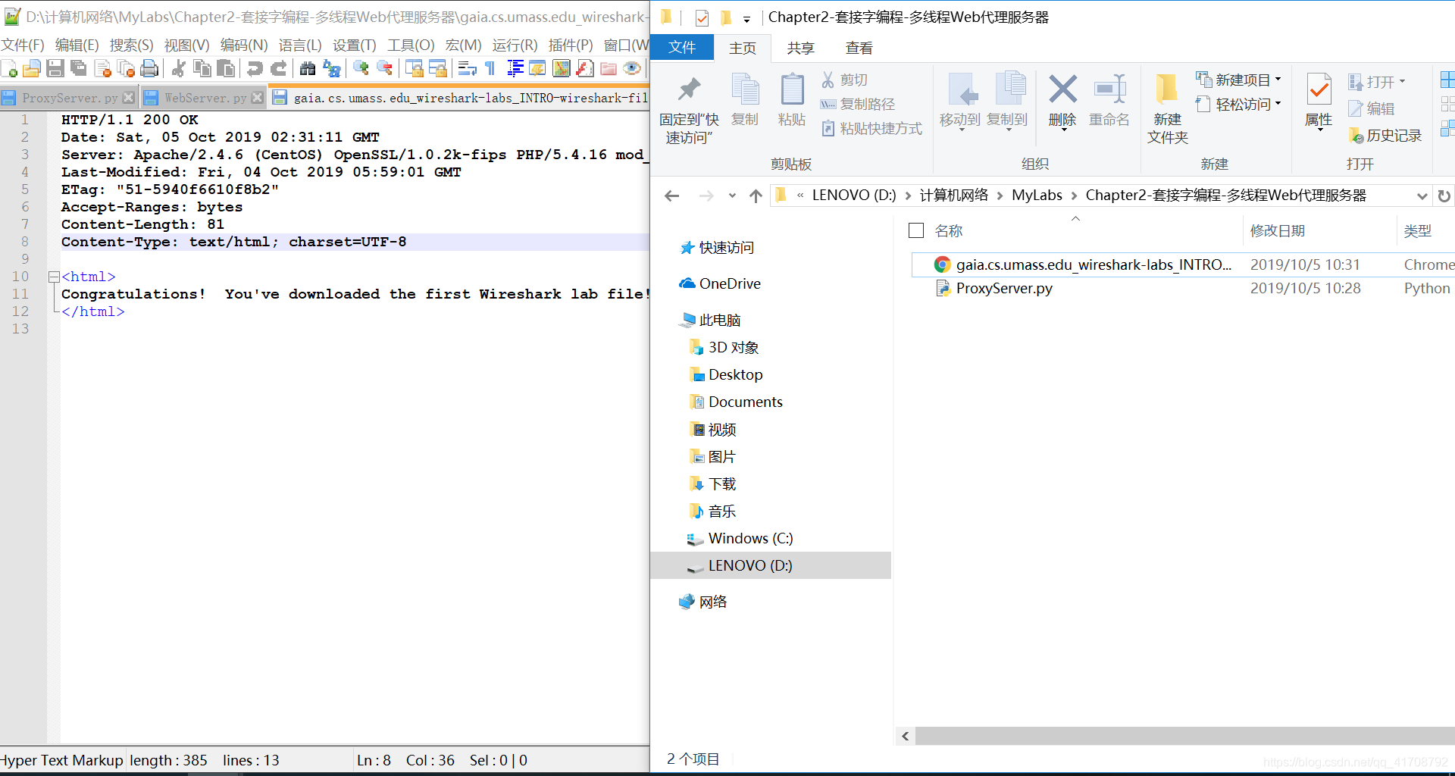The width and height of the screenshot is (1455, 776).
Task: Click the 历史记录 button
Action: pos(1385,136)
